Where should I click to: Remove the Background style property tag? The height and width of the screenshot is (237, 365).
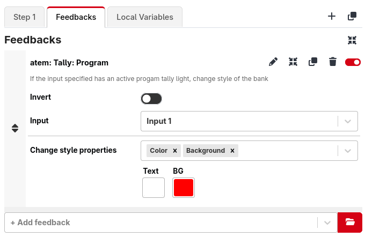[232, 151]
